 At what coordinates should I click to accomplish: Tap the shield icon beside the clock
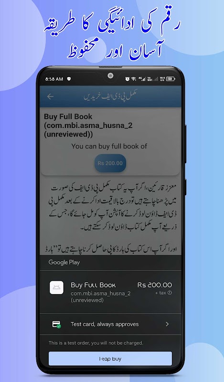(69, 79)
